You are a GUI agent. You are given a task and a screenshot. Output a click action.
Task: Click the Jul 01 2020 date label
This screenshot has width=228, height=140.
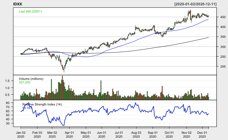tap(119, 135)
